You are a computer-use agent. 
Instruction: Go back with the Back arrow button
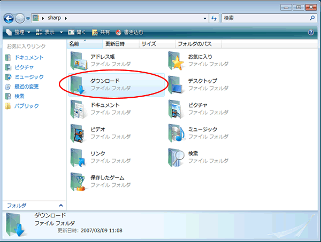9,19
